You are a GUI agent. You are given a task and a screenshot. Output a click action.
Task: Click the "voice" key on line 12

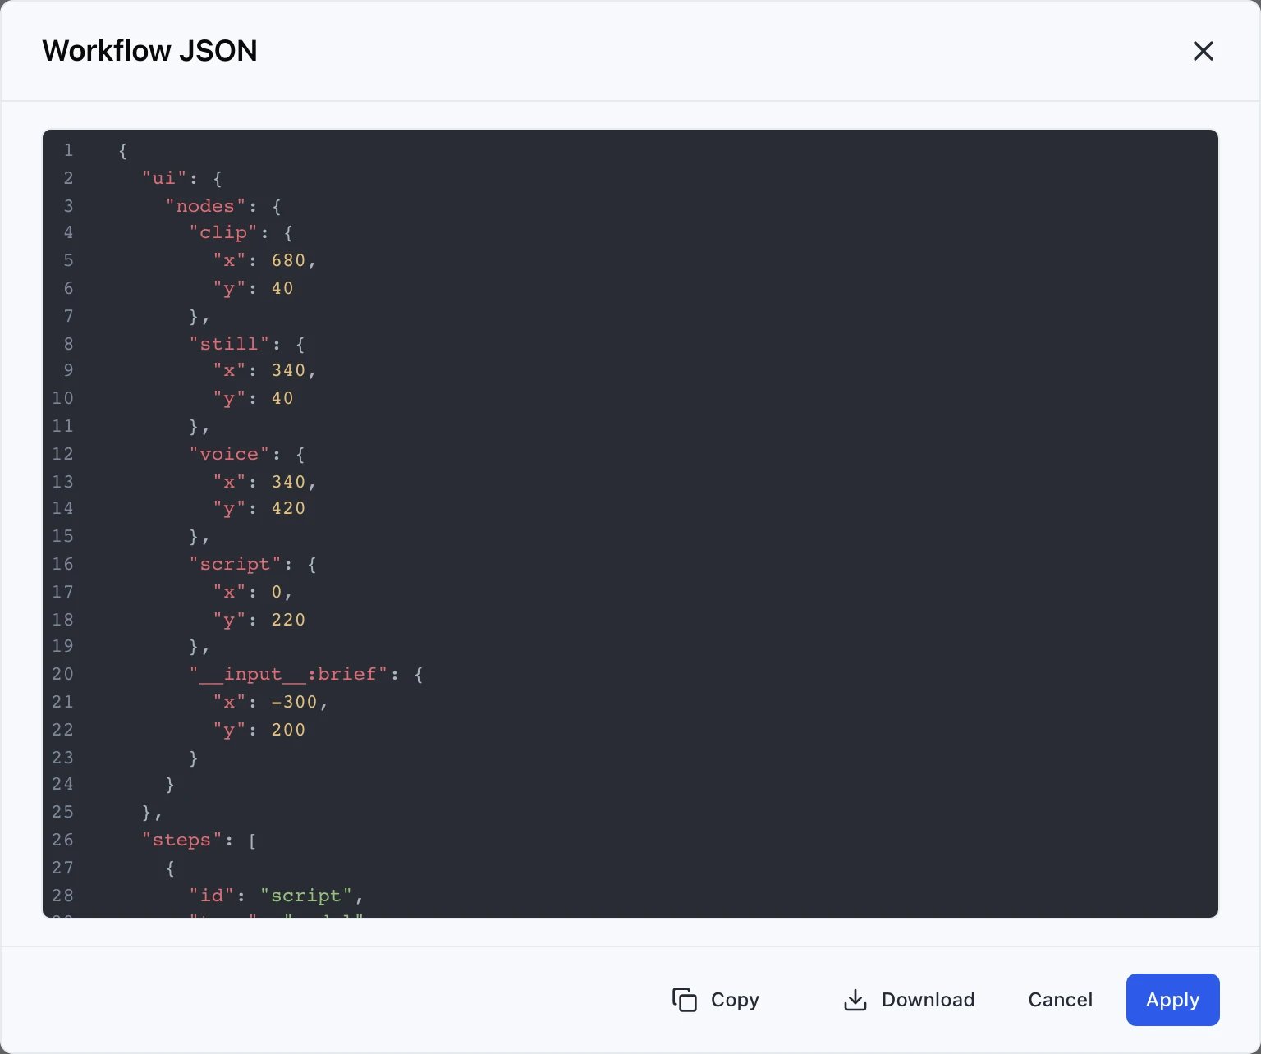point(230,454)
